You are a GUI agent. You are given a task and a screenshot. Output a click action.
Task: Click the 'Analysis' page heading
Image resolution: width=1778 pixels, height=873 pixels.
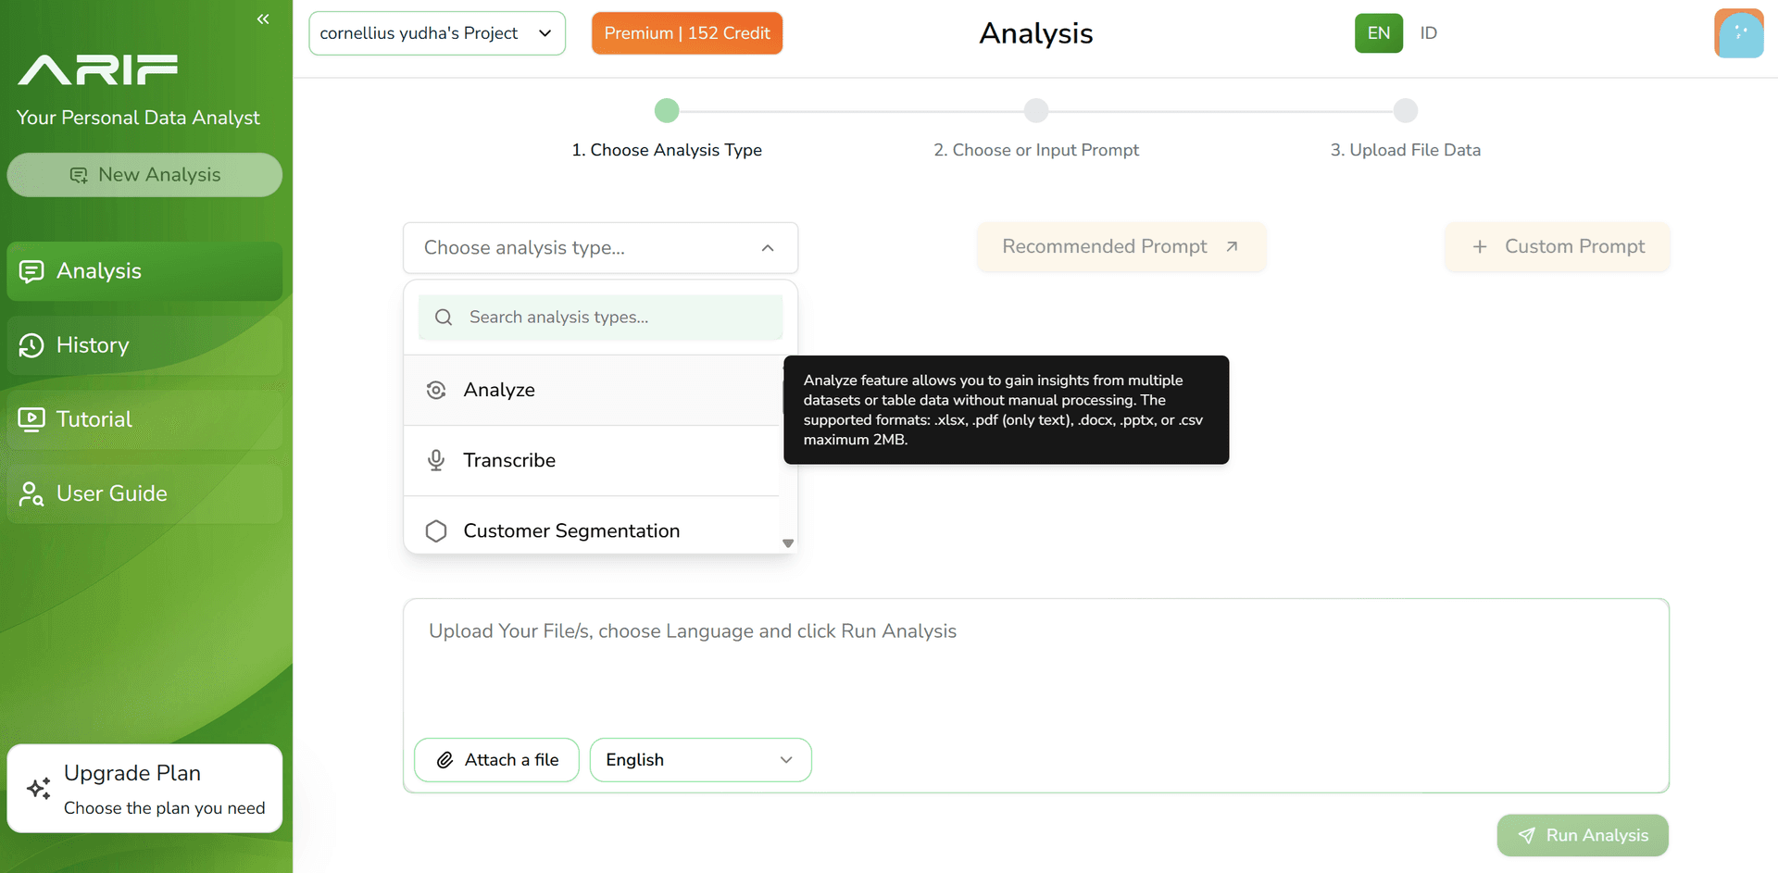pyautogui.click(x=1036, y=33)
